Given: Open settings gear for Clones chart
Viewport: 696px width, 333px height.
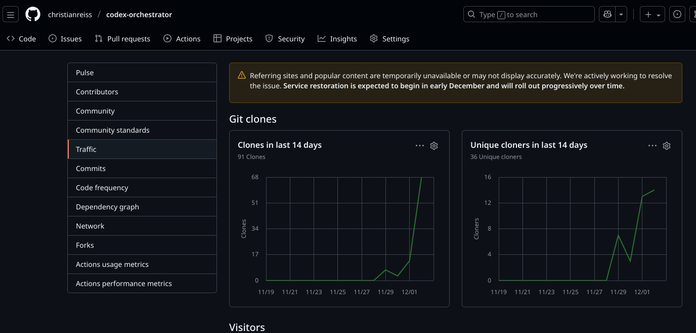Looking at the screenshot, I should 434,146.
